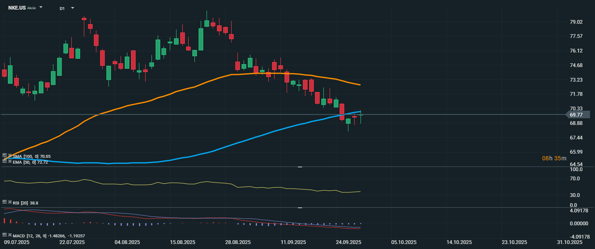Screen dimensions: 595x249
Task: Expand the NKE.US symbol dropdown arrow
Action: [41, 8]
